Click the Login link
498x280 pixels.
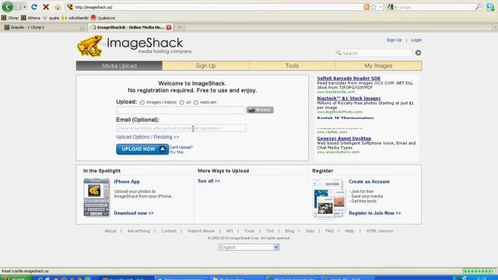[x=416, y=40]
